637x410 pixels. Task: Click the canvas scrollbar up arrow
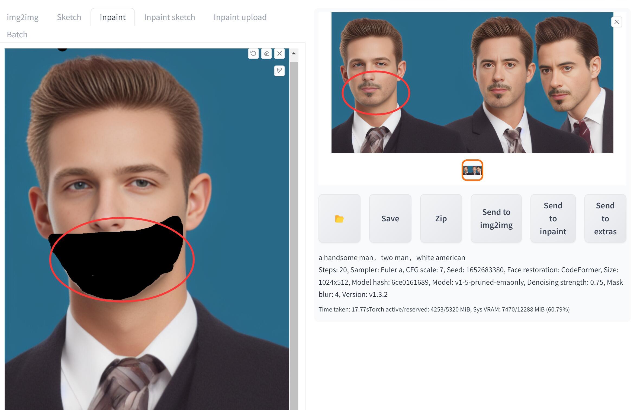click(294, 53)
